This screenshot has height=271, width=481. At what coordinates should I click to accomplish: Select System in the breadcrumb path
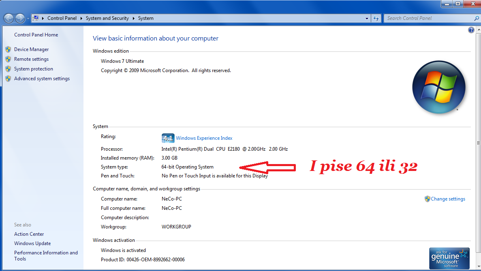pyautogui.click(x=146, y=18)
